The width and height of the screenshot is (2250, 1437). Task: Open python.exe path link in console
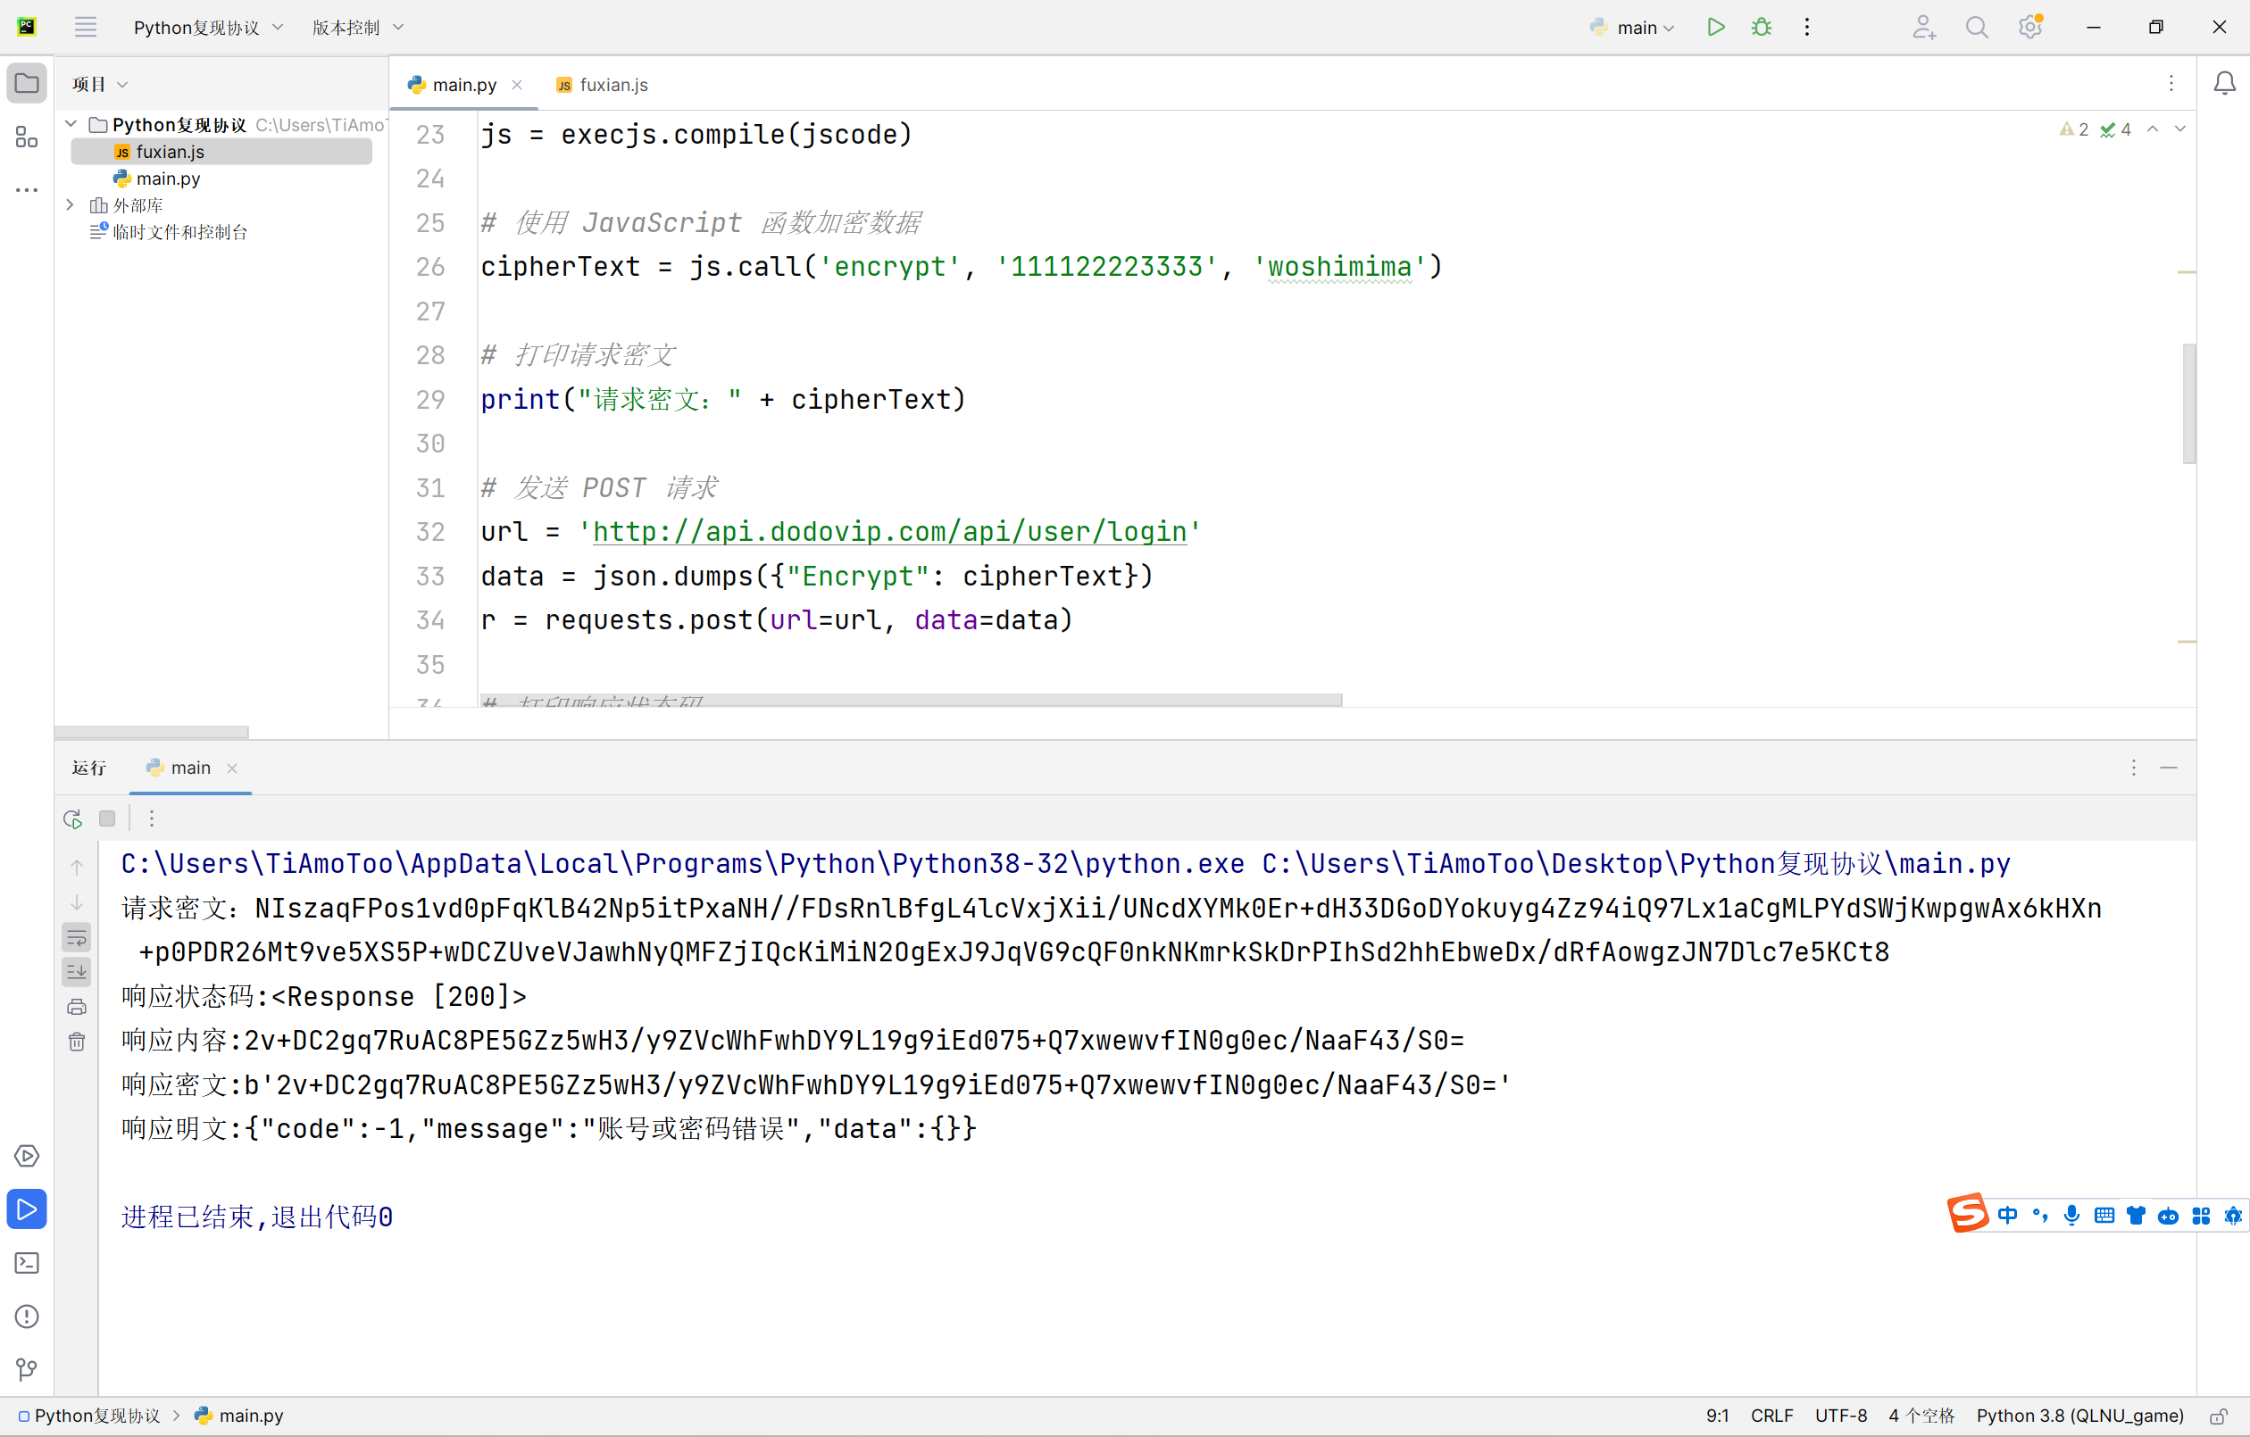(x=682, y=863)
